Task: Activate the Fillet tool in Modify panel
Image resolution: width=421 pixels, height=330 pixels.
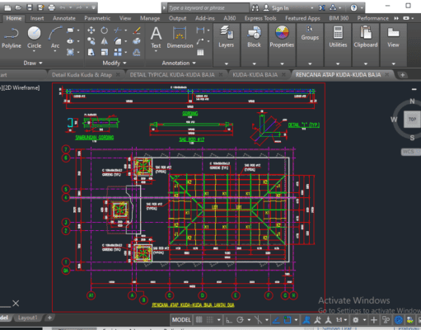Action: (118, 41)
